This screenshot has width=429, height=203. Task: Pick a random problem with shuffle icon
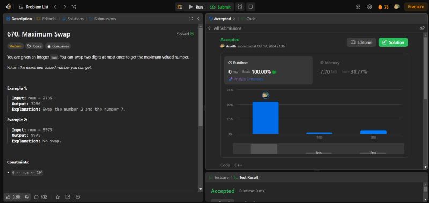73,7
